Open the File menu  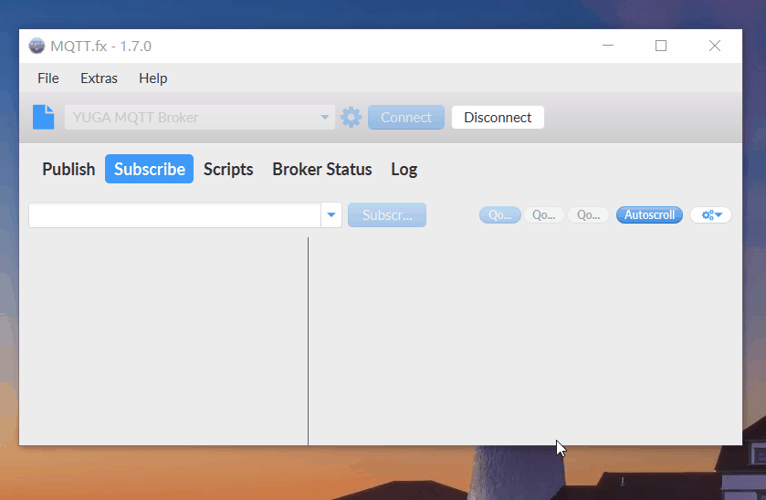coord(48,78)
